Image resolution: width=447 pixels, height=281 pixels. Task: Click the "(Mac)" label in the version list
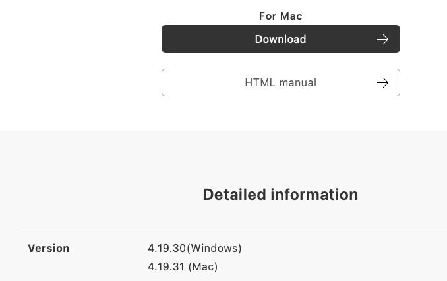[203, 267]
